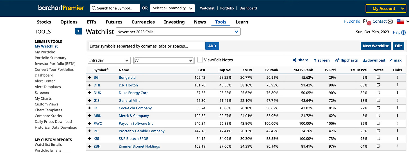Image resolution: width=409 pixels, height=153 pixels.
Task: Open links menu dots for GIS row
Action: click(397, 100)
